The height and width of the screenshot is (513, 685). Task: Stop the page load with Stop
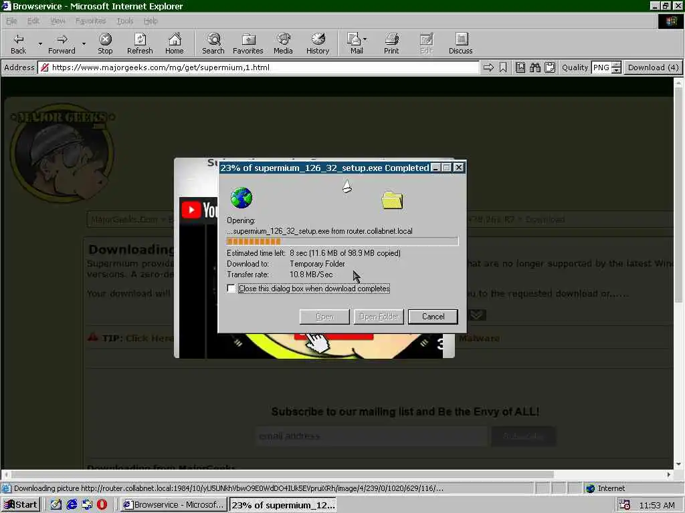105,43
